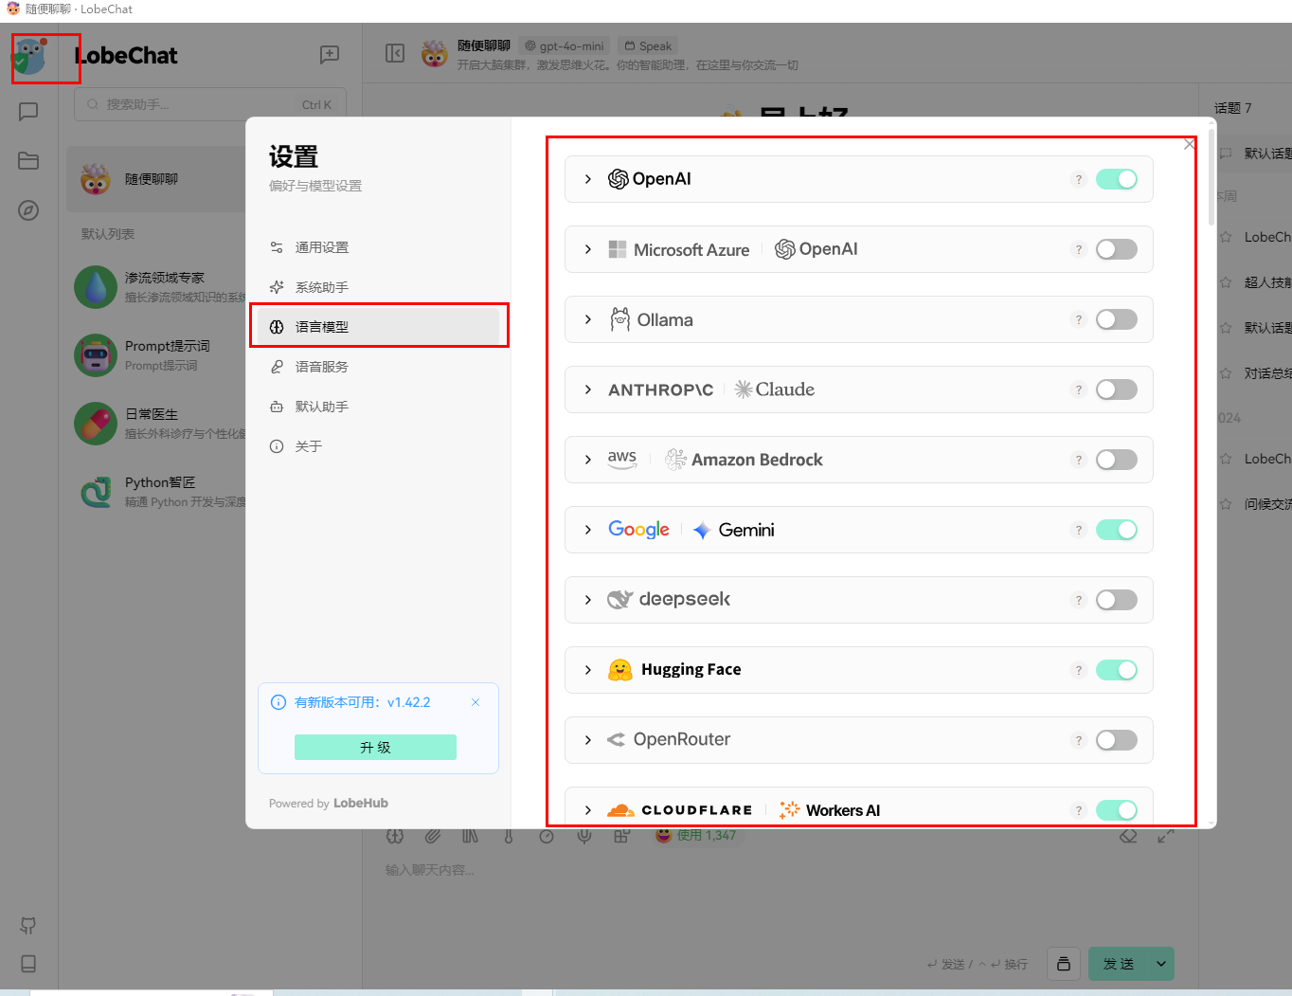Dismiss the new version notice
The height and width of the screenshot is (996, 1292).
476,702
